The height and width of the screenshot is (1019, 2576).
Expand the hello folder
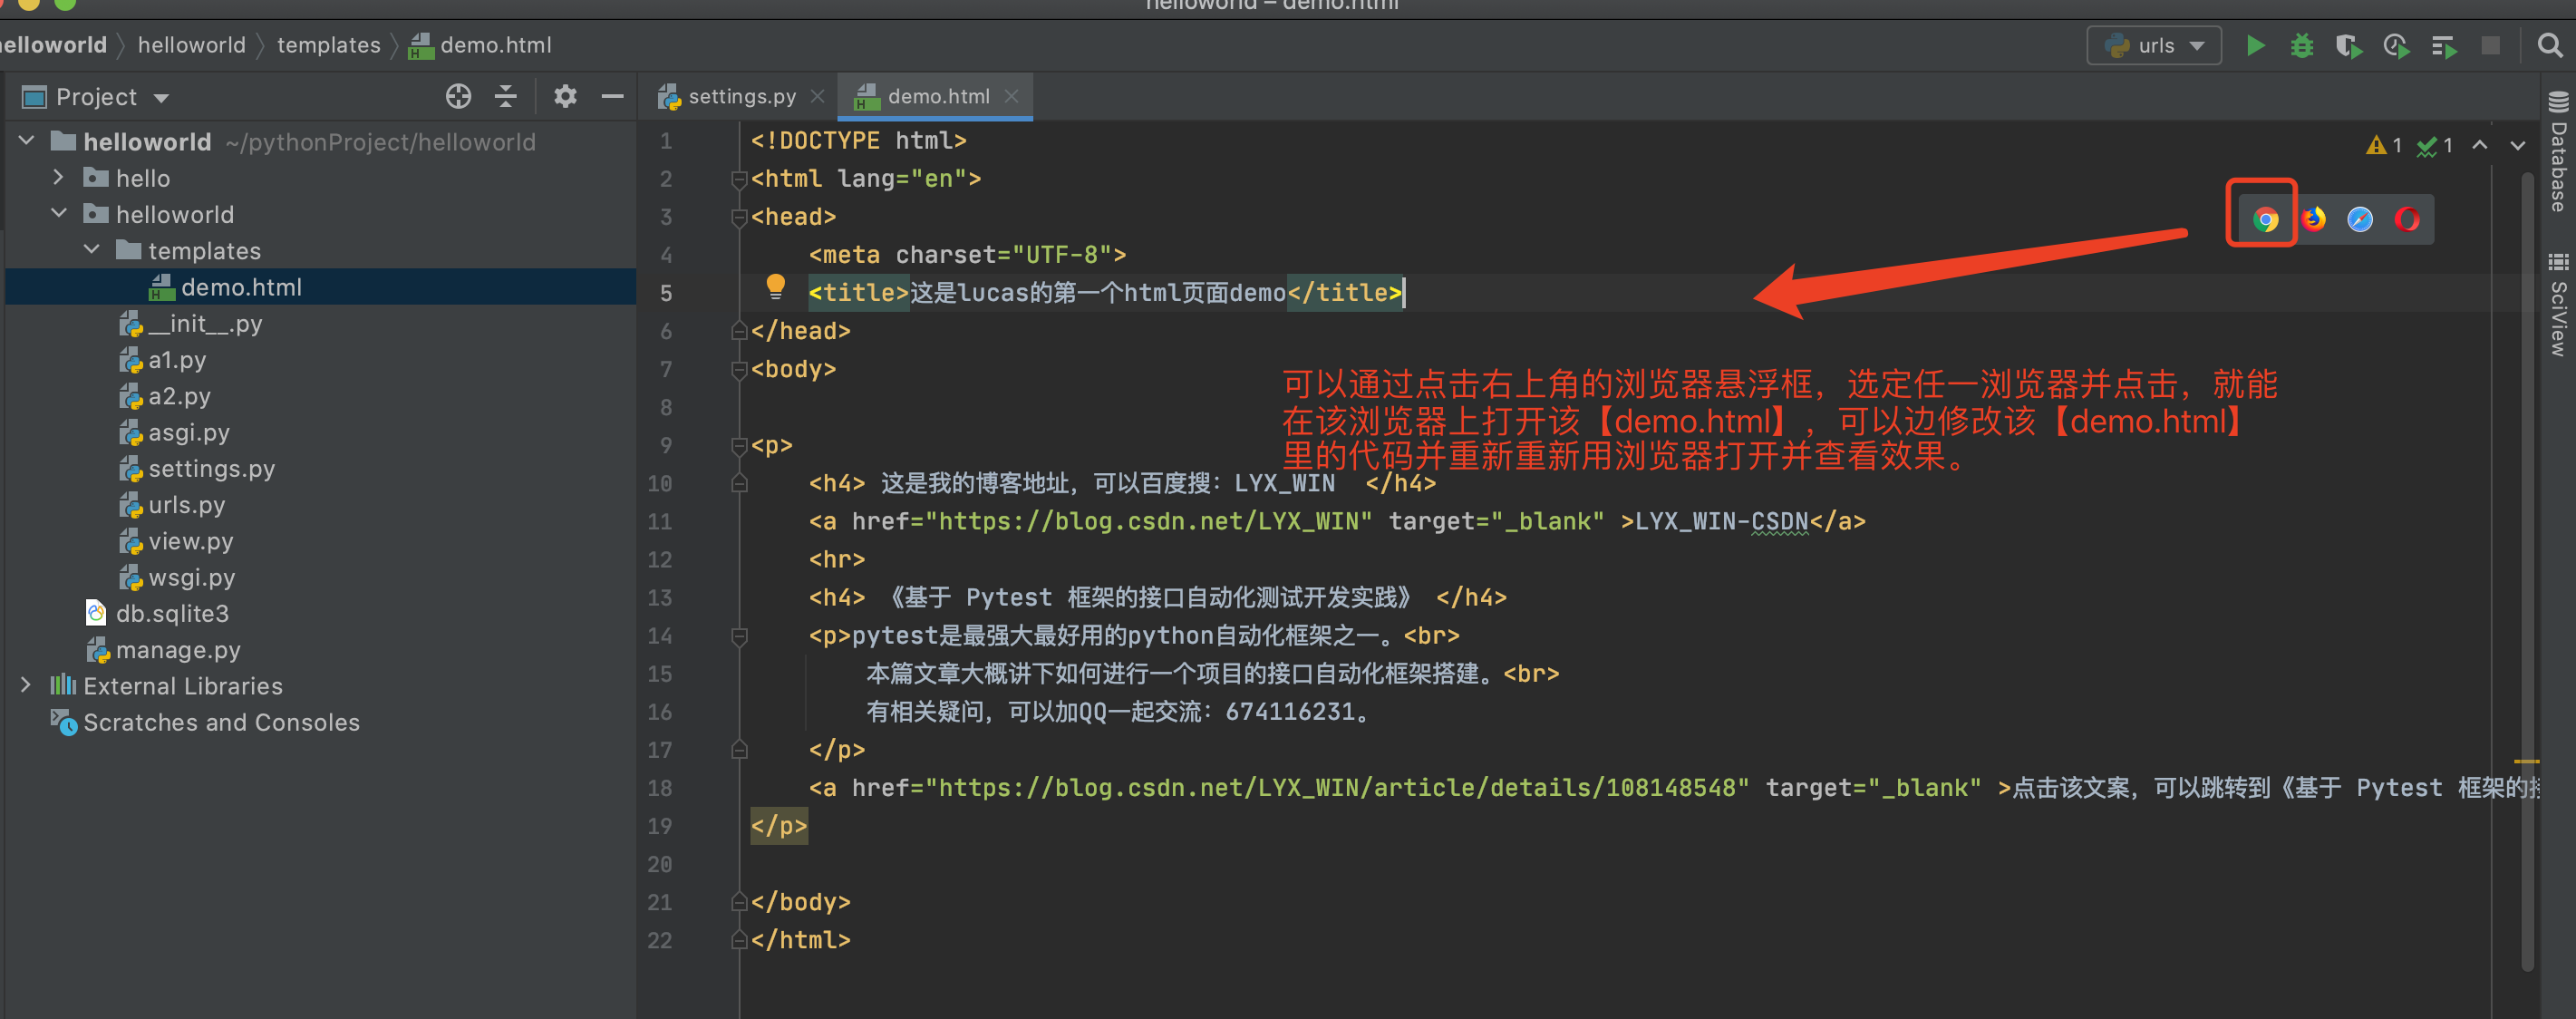click(59, 178)
